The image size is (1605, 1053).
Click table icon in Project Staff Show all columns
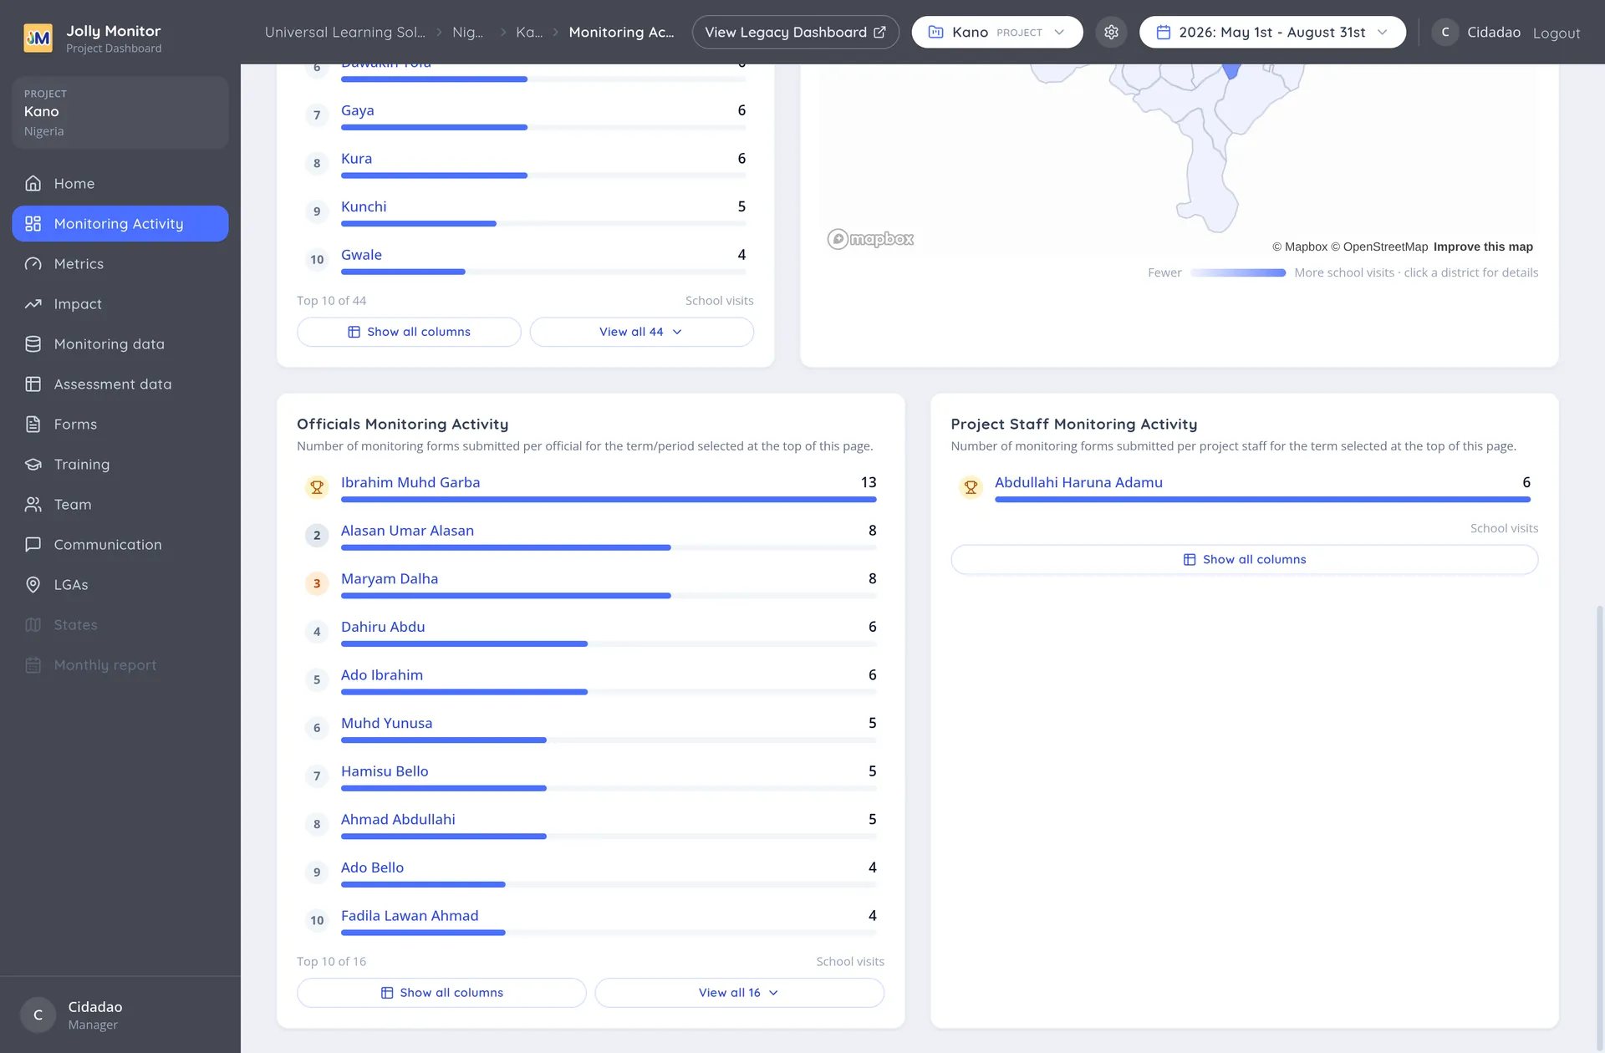[1190, 559]
